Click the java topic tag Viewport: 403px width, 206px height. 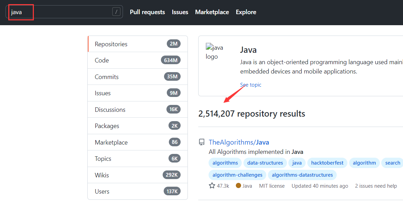[x=297, y=163]
